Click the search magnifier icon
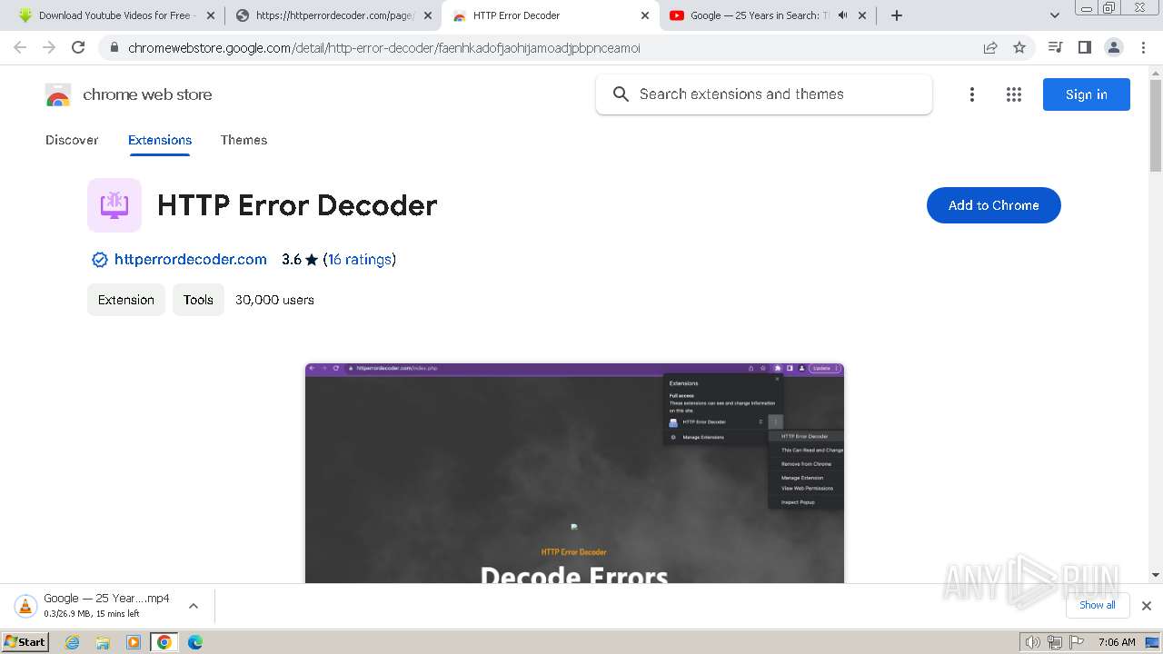This screenshot has height=654, width=1163. [x=621, y=94]
